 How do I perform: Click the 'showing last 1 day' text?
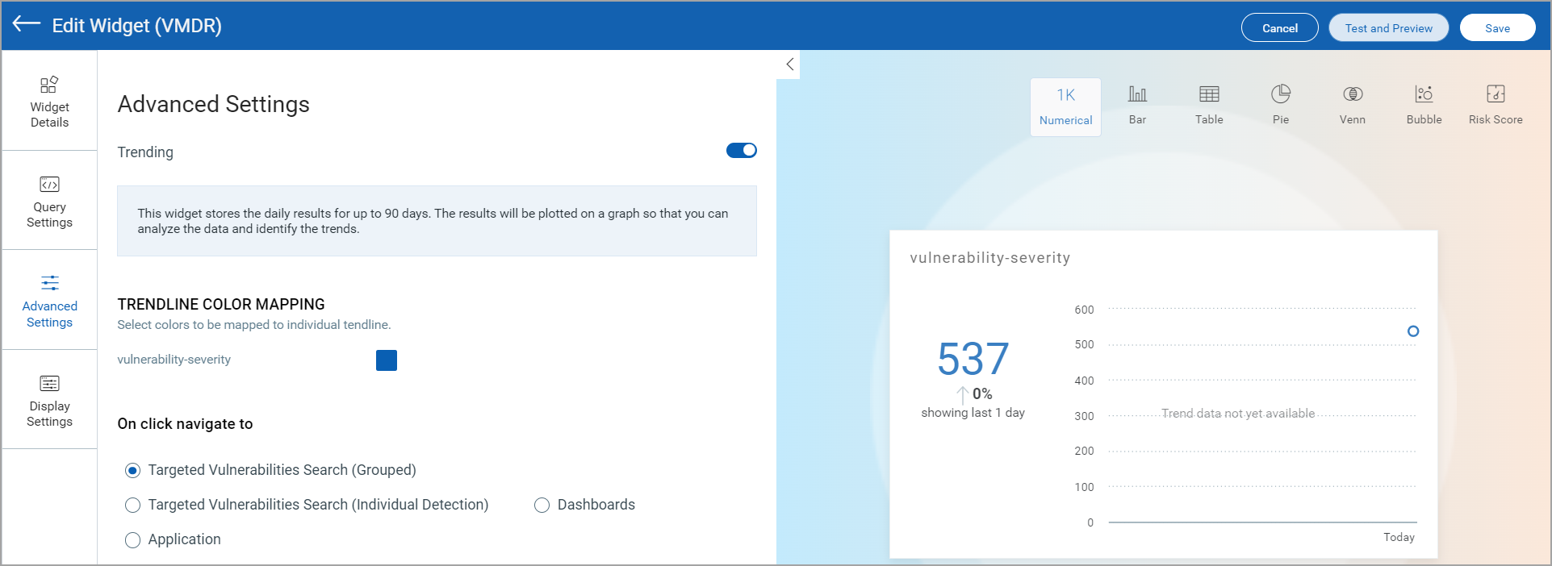tap(973, 413)
